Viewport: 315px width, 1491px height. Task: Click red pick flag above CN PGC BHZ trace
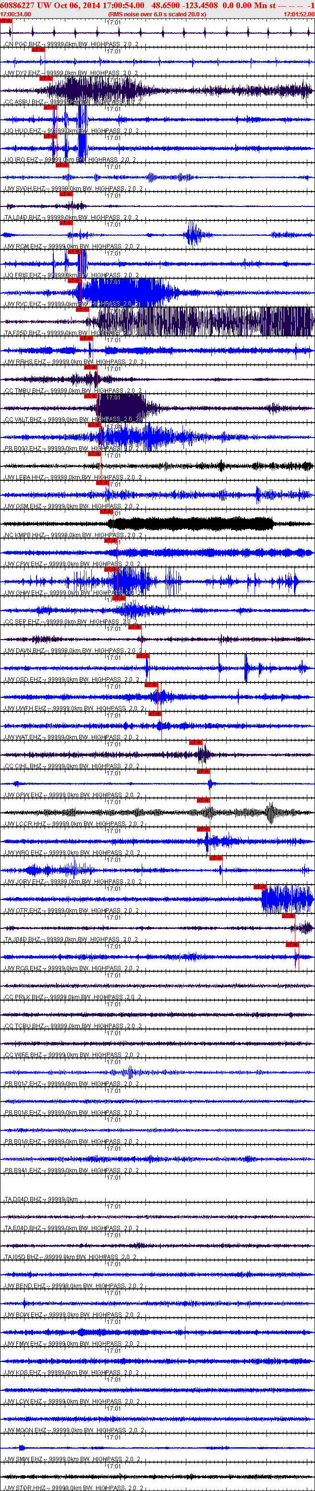point(5,20)
